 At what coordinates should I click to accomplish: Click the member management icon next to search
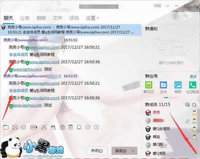187,105
